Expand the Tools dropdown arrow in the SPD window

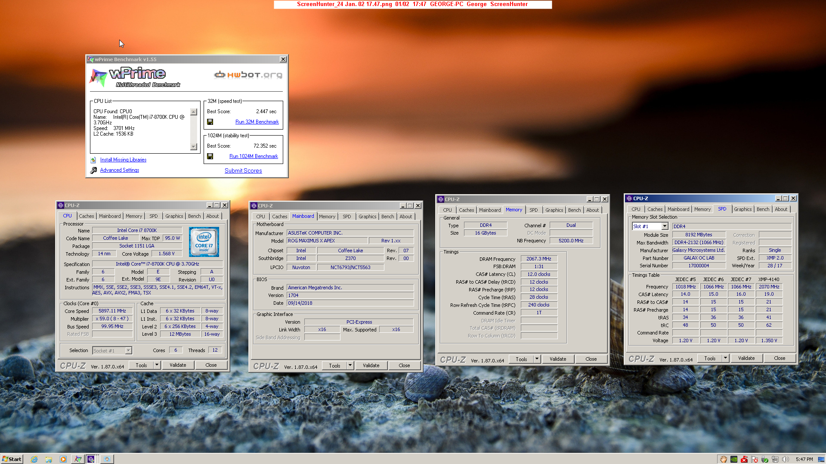tap(725, 358)
